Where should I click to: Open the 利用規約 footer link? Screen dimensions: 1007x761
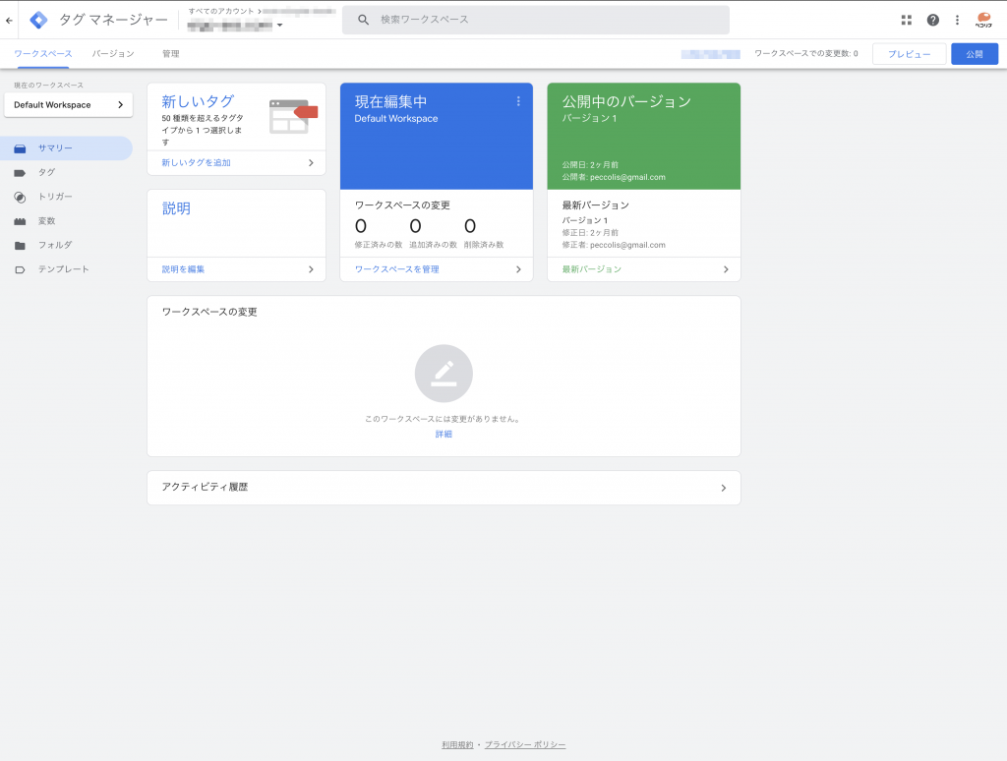pos(457,745)
